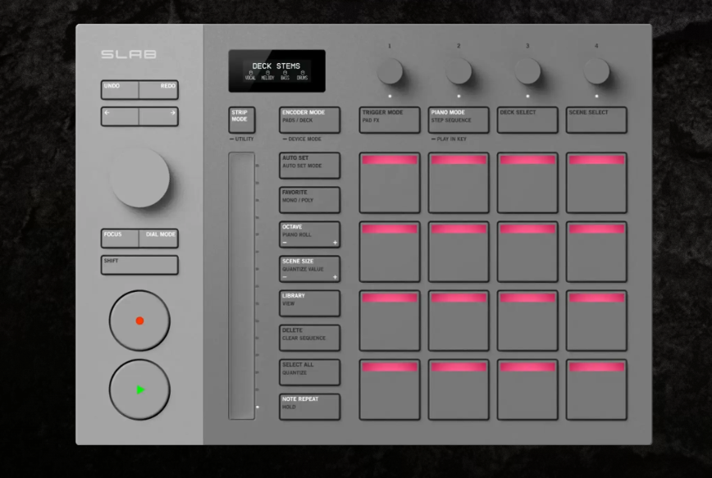Select the Trigger Mode button
Viewport: 712px width, 478px height.
(x=390, y=120)
